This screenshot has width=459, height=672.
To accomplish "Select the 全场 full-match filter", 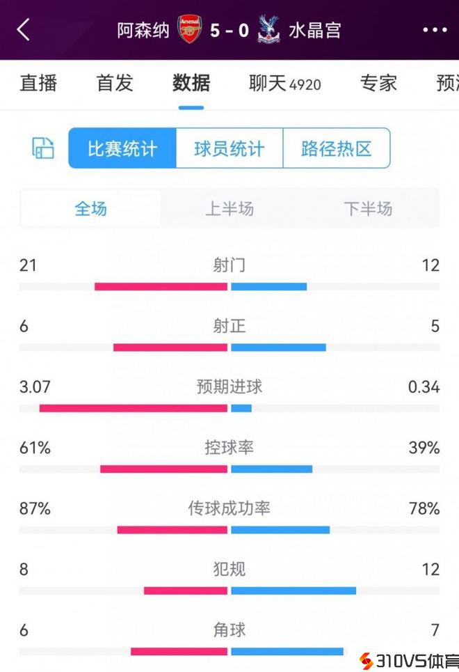I will [90, 208].
